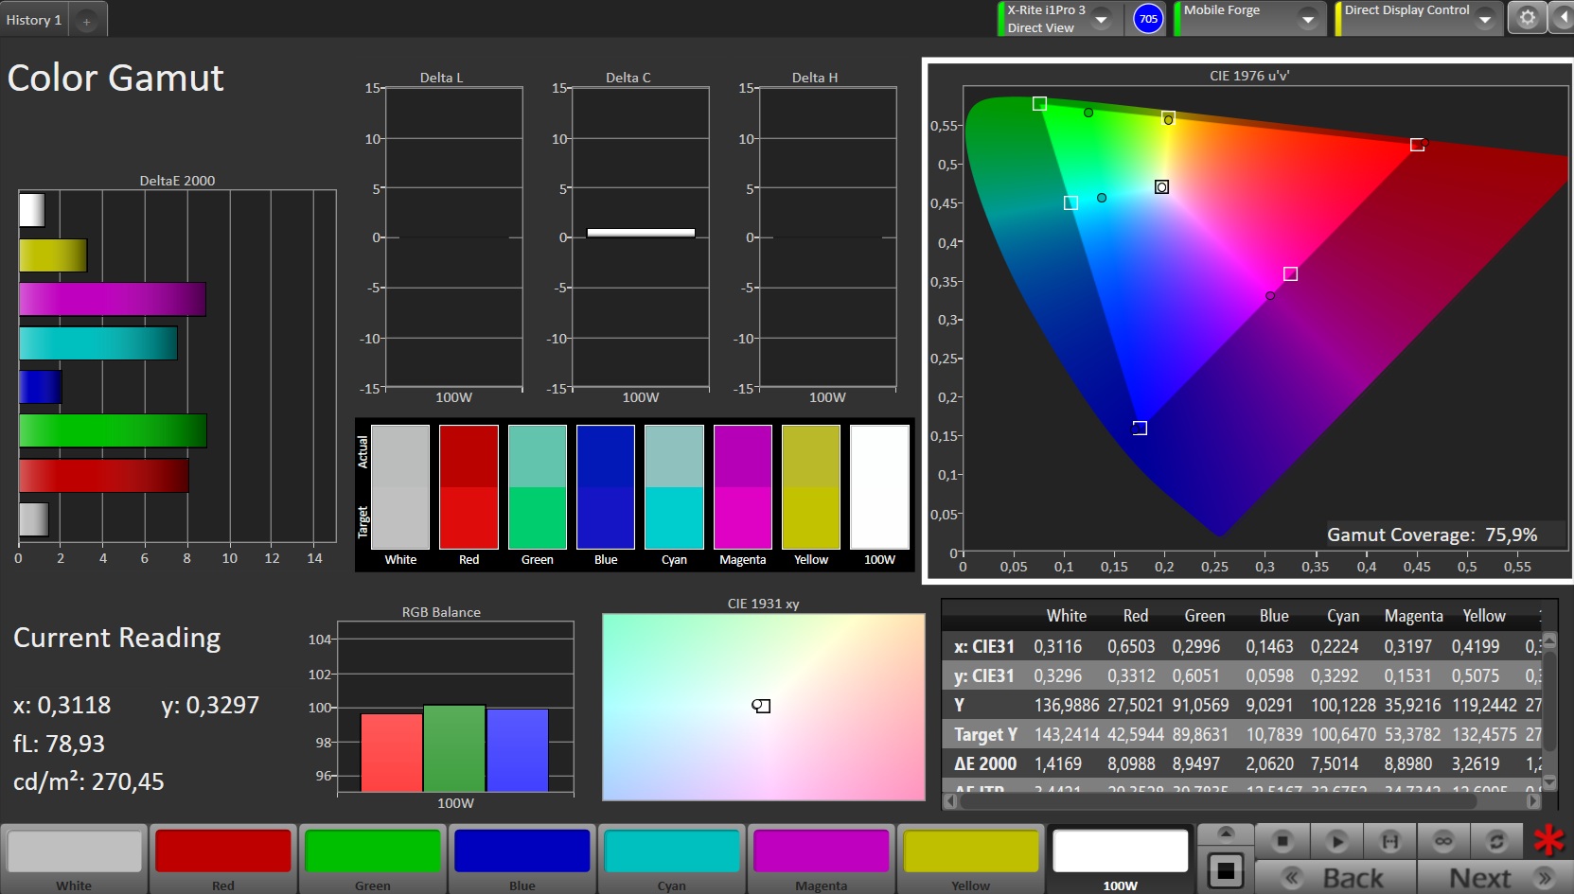Click the single-read bracket icon
1574x894 pixels.
1389,840
